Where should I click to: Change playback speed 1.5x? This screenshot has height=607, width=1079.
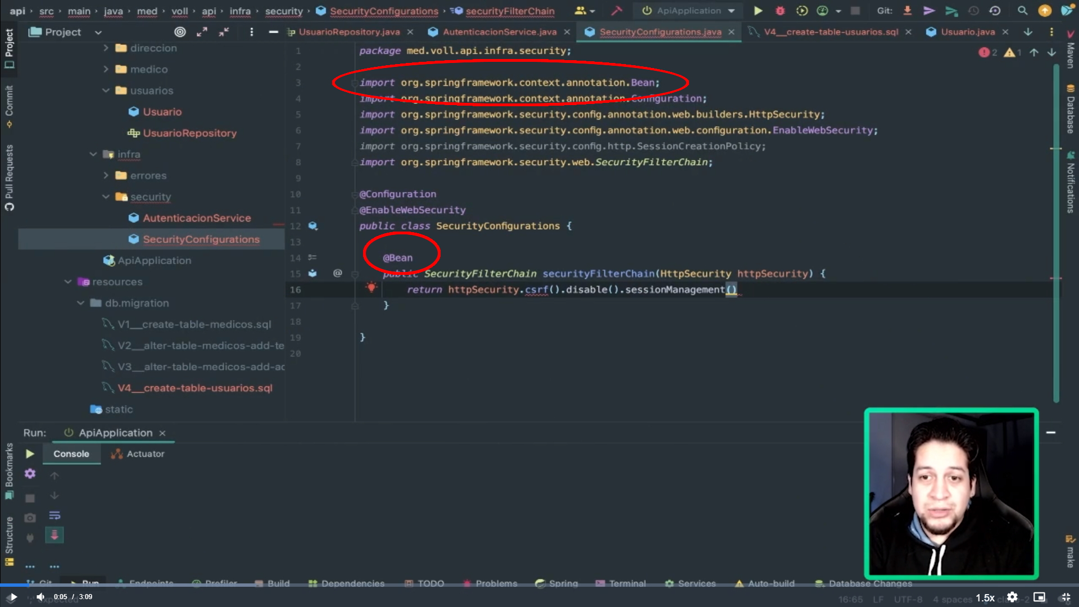coord(985,597)
